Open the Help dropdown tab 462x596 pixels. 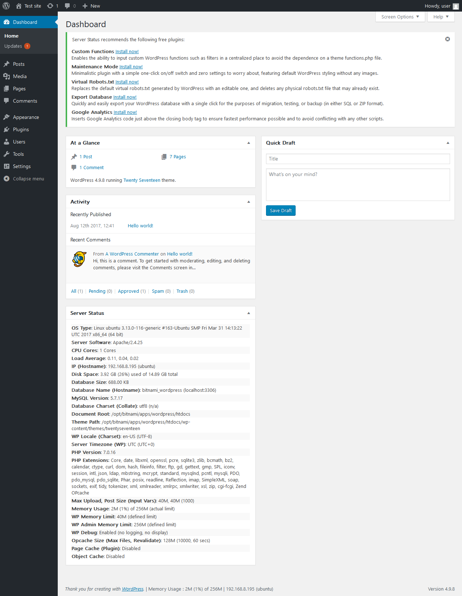[441, 17]
